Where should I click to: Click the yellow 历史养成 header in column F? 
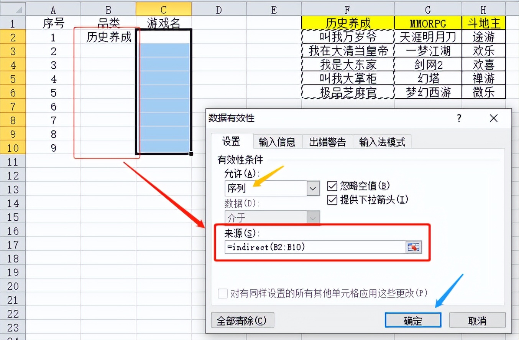(x=348, y=23)
